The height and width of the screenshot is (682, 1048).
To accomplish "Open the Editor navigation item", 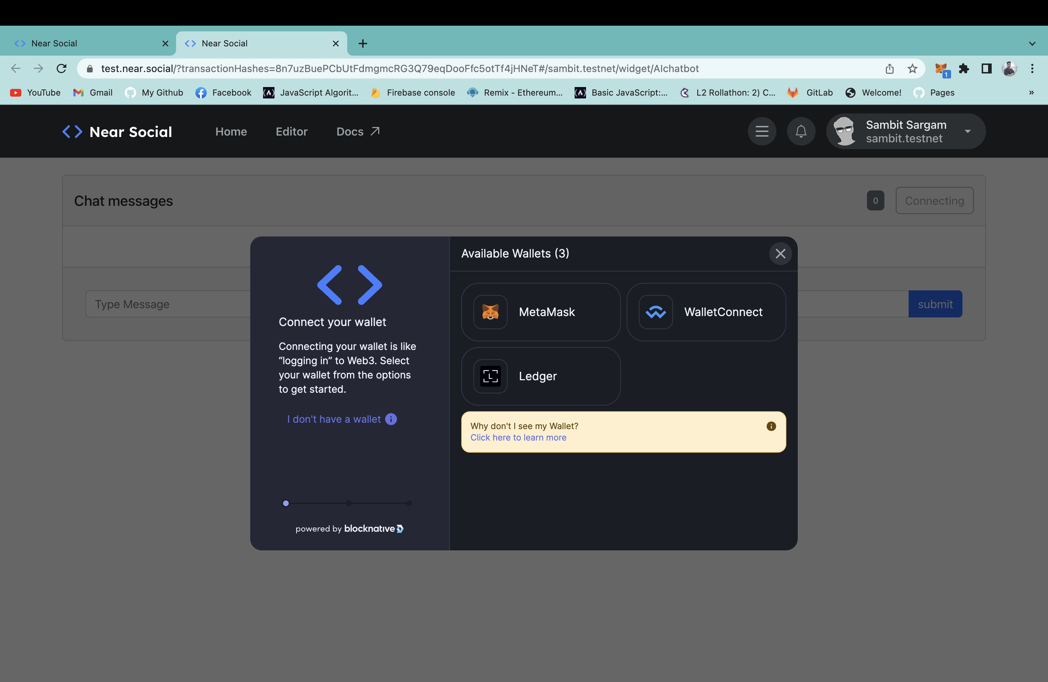I will click(x=292, y=131).
